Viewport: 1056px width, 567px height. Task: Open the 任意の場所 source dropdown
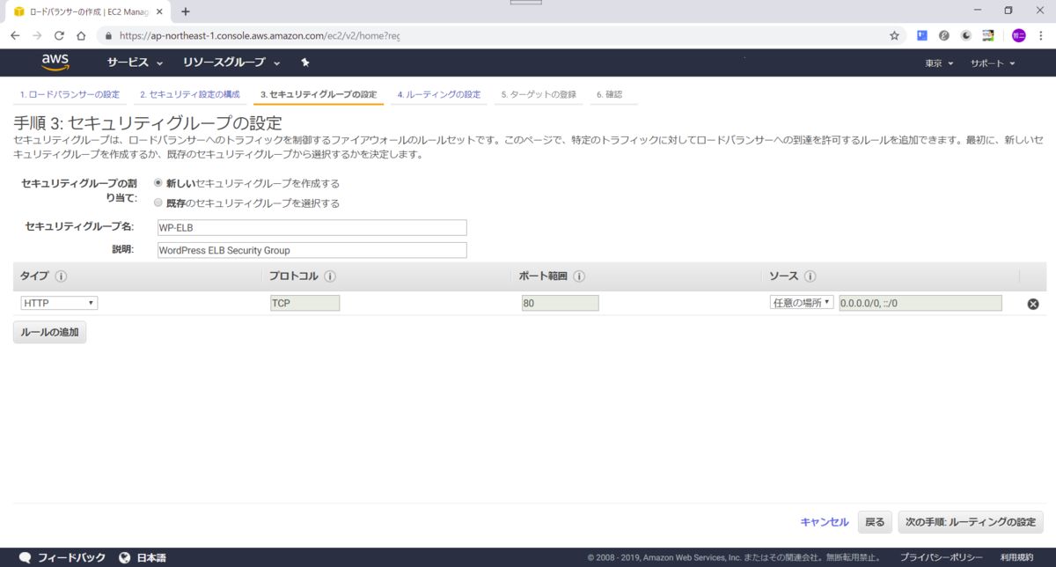pyautogui.click(x=801, y=302)
